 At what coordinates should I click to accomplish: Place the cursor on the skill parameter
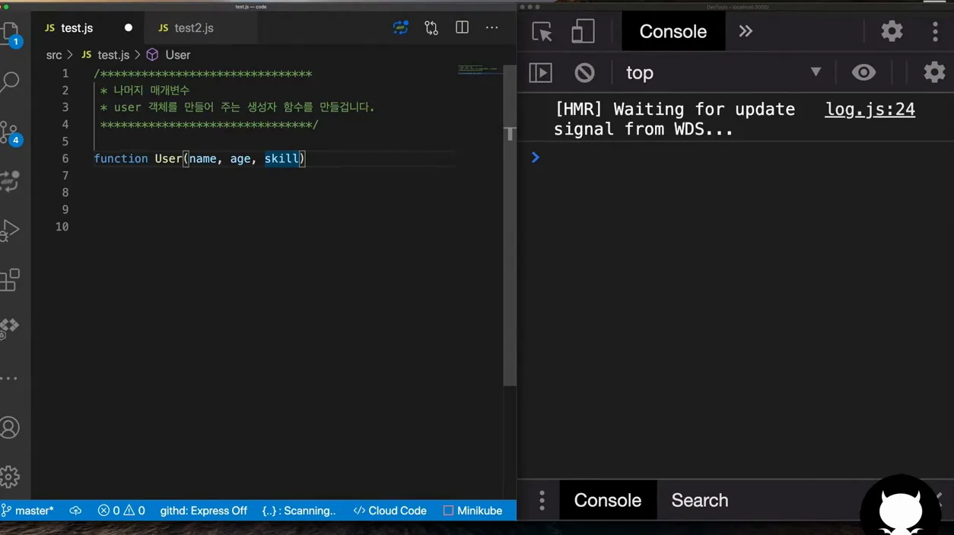pyautogui.click(x=281, y=158)
